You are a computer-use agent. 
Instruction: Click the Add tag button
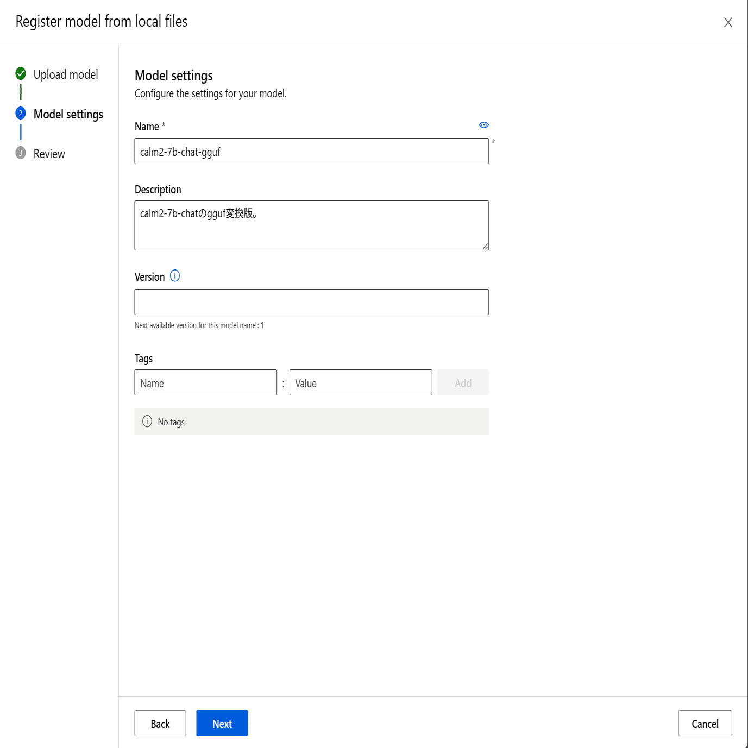pyautogui.click(x=463, y=382)
